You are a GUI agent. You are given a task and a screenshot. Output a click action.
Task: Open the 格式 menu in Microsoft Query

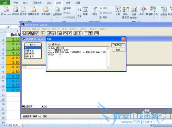[x=56, y=29]
